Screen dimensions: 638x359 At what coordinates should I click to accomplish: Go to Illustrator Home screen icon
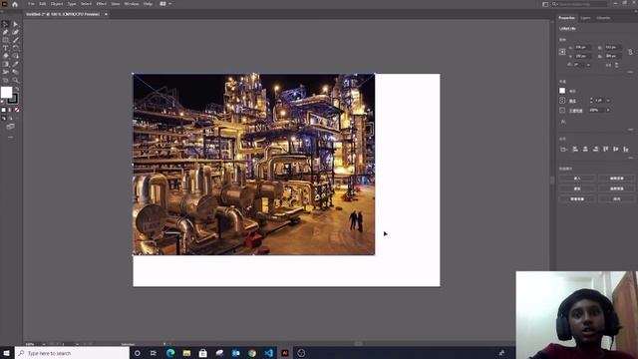pos(15,4)
